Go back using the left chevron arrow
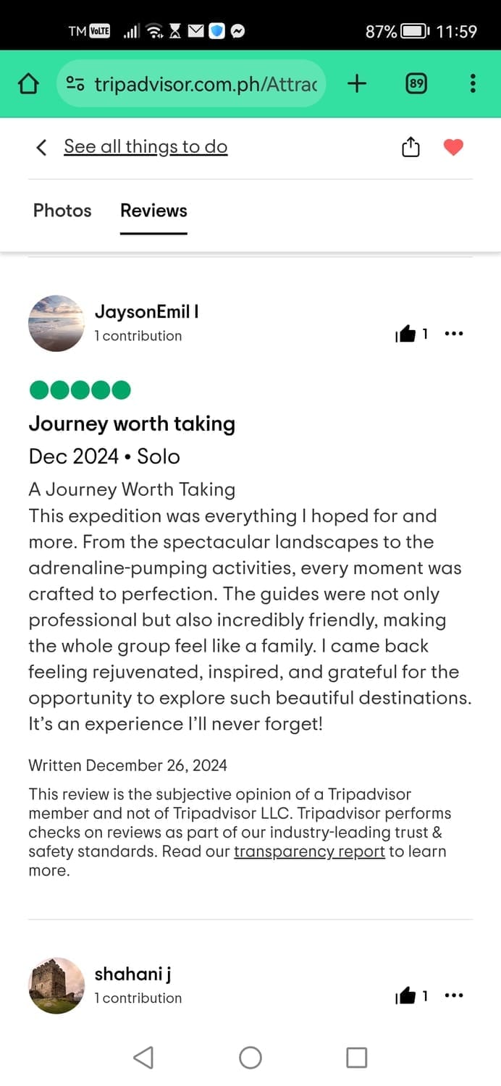Image resolution: width=501 pixels, height=1086 pixels. coord(41,147)
